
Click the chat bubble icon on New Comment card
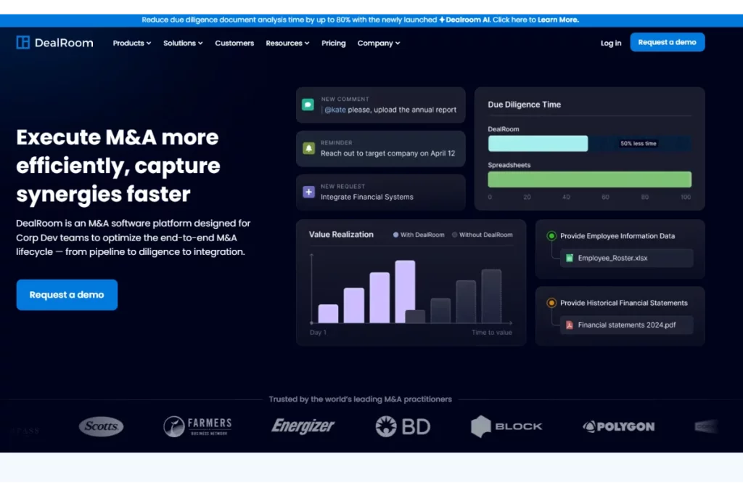click(308, 105)
